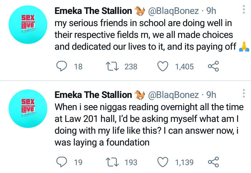Like the tweet with 1,405 likes
Viewport: 251px width, 173px height.
pos(163,66)
